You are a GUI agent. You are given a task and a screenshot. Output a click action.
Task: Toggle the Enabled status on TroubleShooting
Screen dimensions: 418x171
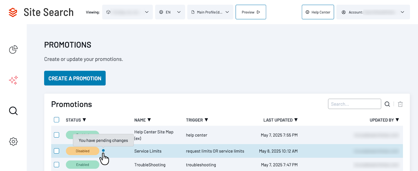83,165
